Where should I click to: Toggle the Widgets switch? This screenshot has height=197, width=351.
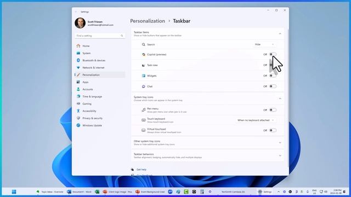click(x=273, y=76)
